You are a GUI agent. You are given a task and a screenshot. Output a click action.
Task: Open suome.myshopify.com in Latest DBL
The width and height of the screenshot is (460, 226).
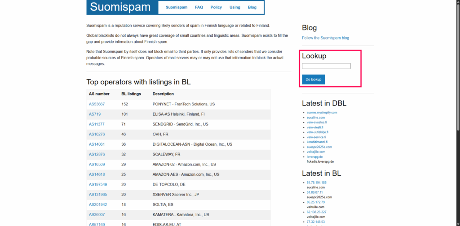322,113
